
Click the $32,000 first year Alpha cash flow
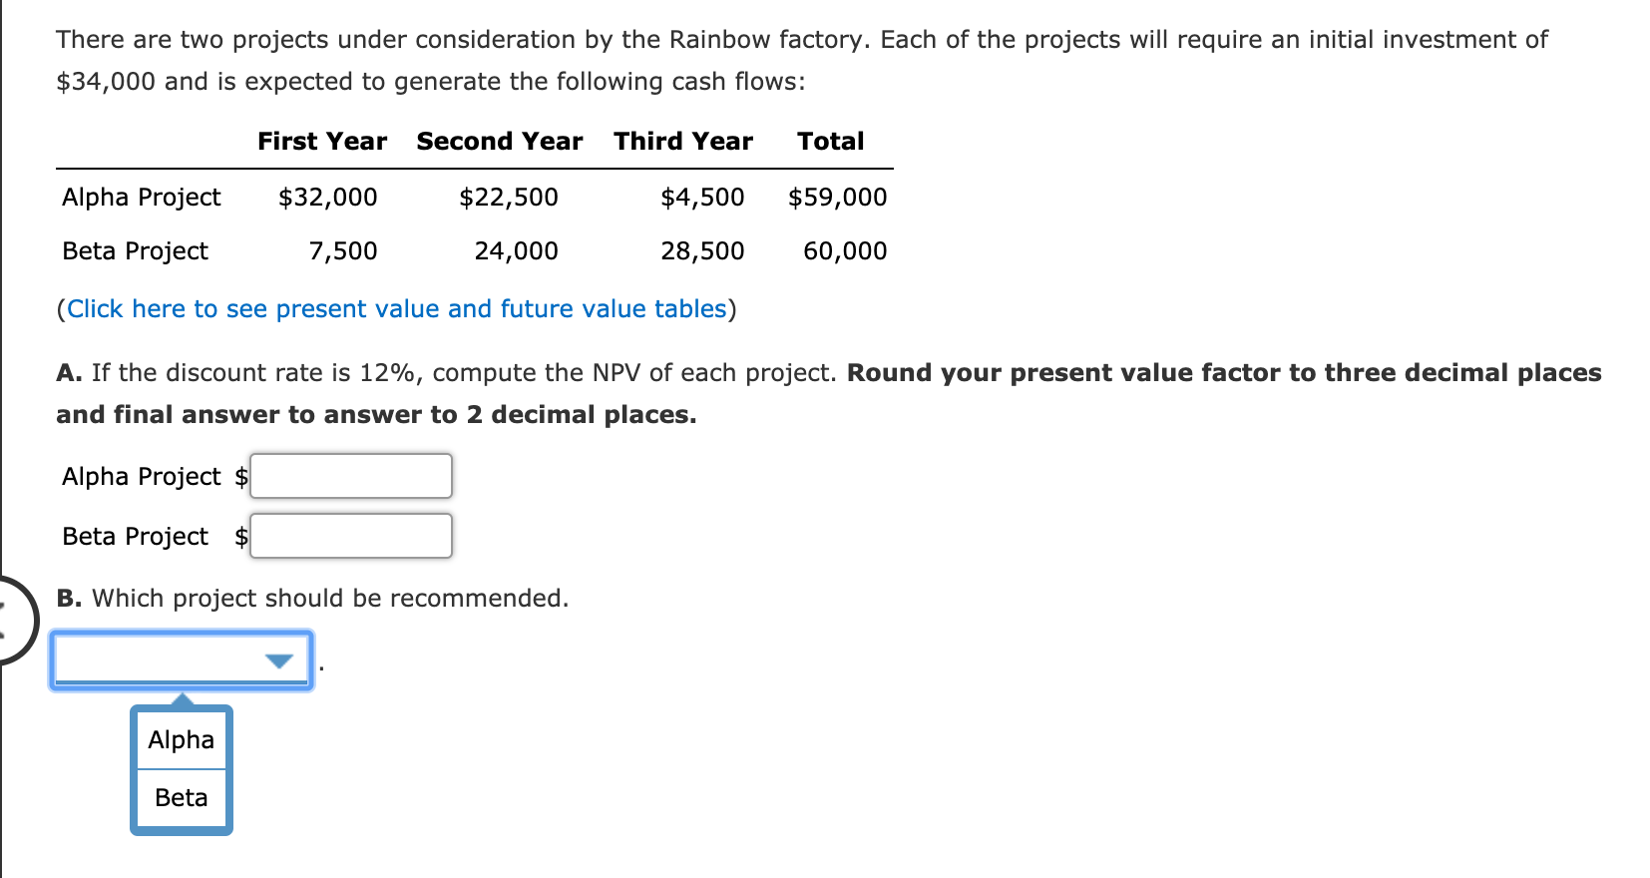pos(328,197)
